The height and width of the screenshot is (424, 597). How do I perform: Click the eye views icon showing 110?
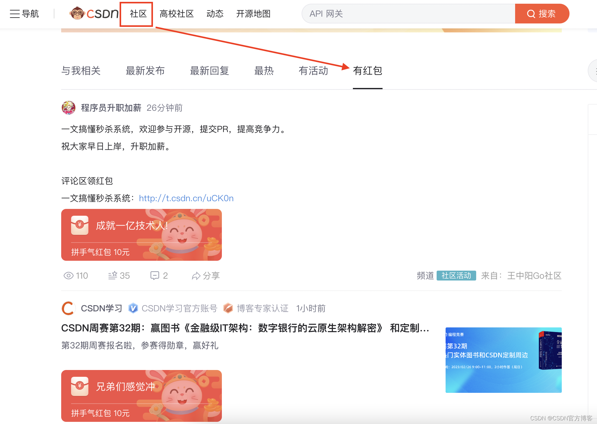pos(69,276)
